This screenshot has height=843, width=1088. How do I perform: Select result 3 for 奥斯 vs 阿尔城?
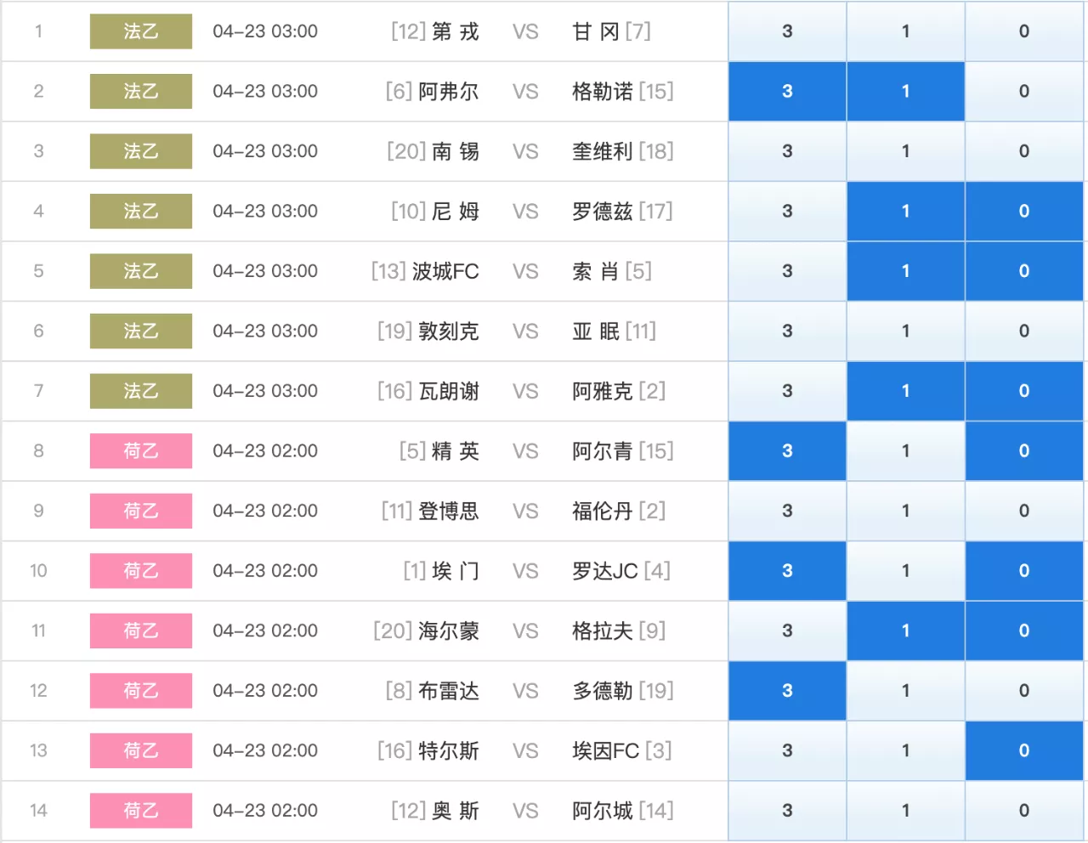point(787,810)
